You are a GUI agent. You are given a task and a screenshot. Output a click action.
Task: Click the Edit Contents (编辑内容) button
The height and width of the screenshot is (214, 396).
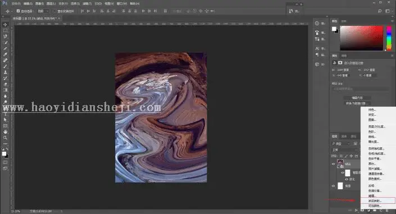pyautogui.click(x=357, y=98)
